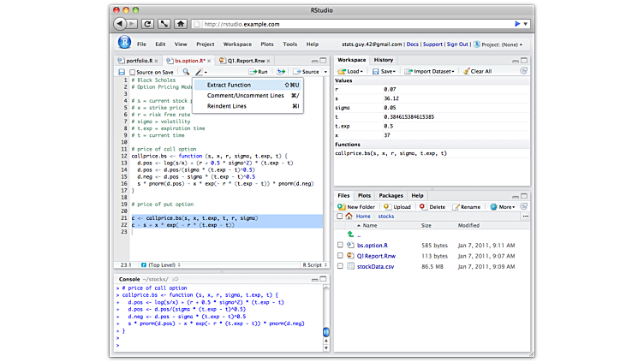Viewport: 644px width, 362px height.
Task: Open the Project (None) dropdown
Action: 501,44
